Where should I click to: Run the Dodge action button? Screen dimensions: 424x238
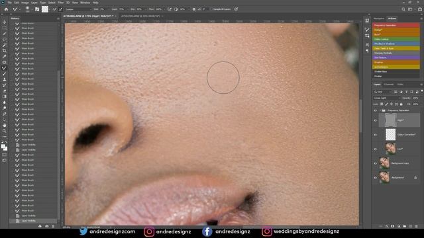(396, 30)
